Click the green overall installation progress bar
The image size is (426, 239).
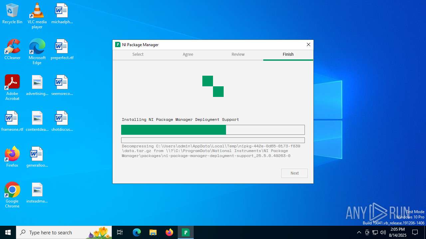(x=213, y=130)
